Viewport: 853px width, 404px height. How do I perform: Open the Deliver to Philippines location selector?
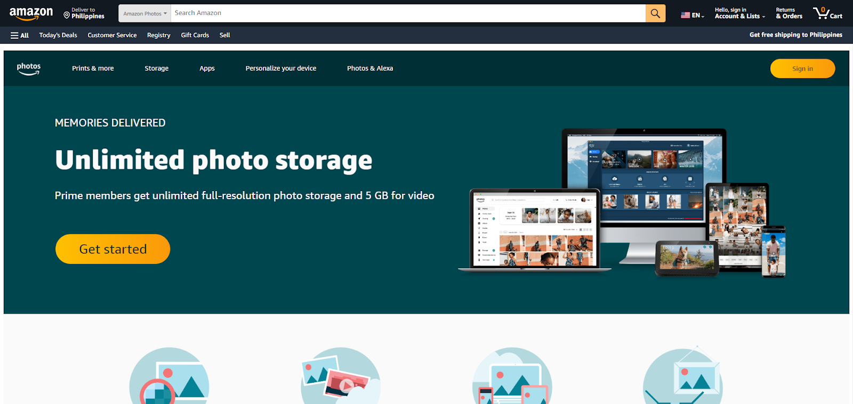point(84,13)
